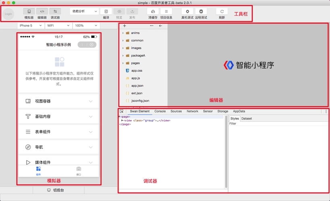This screenshot has height=201, width=330.
Task: Toggle the 调试器 debugger panel button
Action: (x=55, y=12)
